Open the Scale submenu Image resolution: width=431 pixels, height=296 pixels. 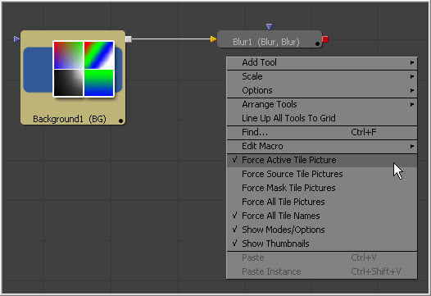321,76
